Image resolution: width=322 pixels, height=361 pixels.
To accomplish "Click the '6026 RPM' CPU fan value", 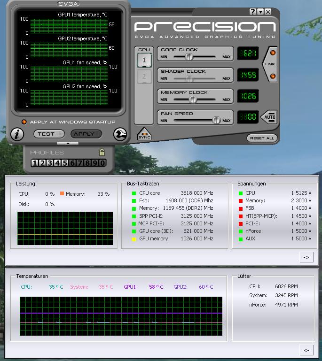I will point(286,286).
